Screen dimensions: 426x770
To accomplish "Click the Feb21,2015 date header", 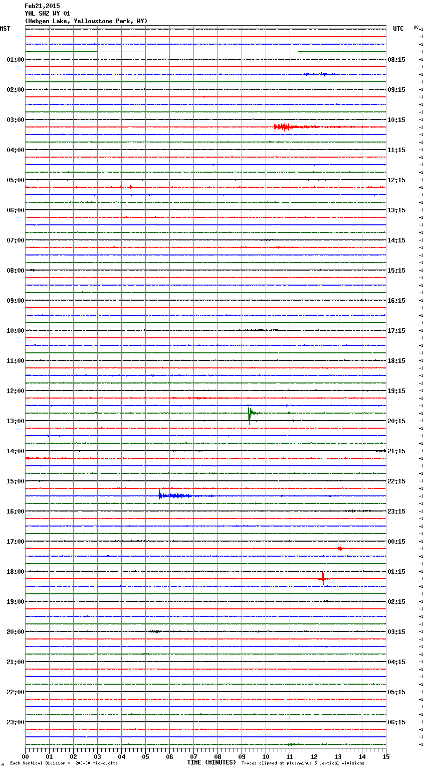I will point(42,6).
